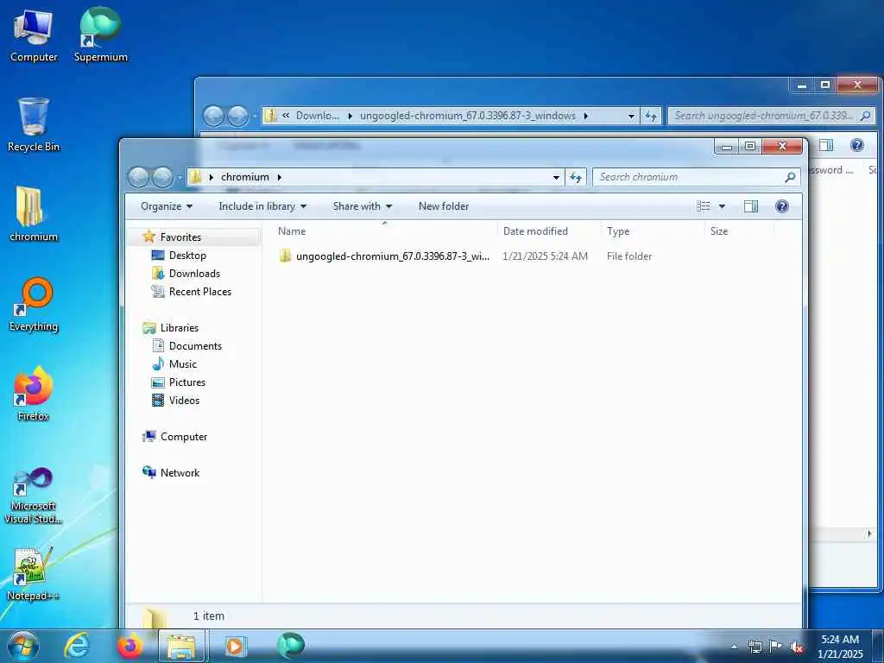This screenshot has height=663, width=884.
Task: Select the Recycle Bin desktop icon
Action: [34, 124]
